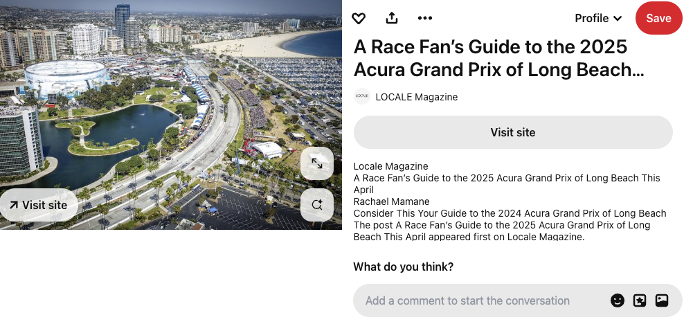Click the LOCALE Magazine round avatar
This screenshot has height=324, width=684.
coord(361,97)
